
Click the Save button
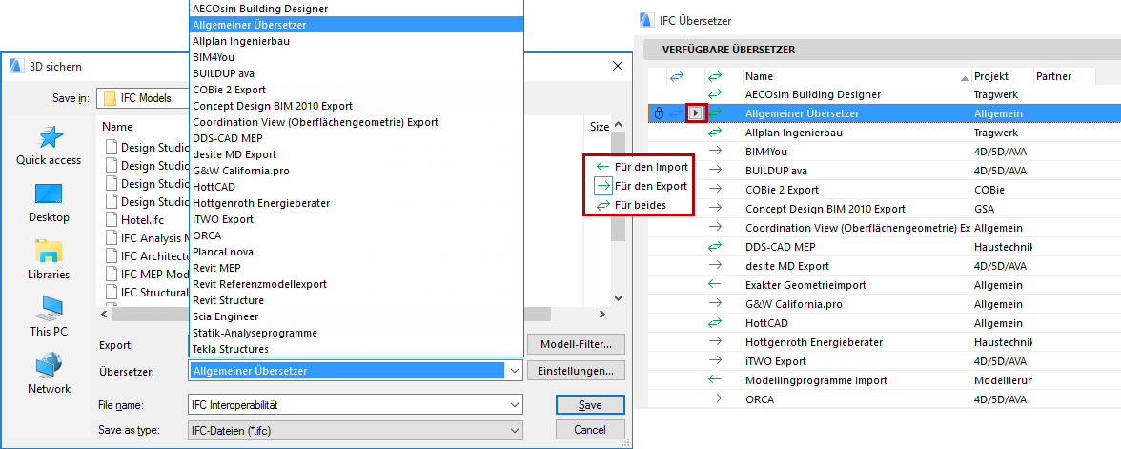590,404
